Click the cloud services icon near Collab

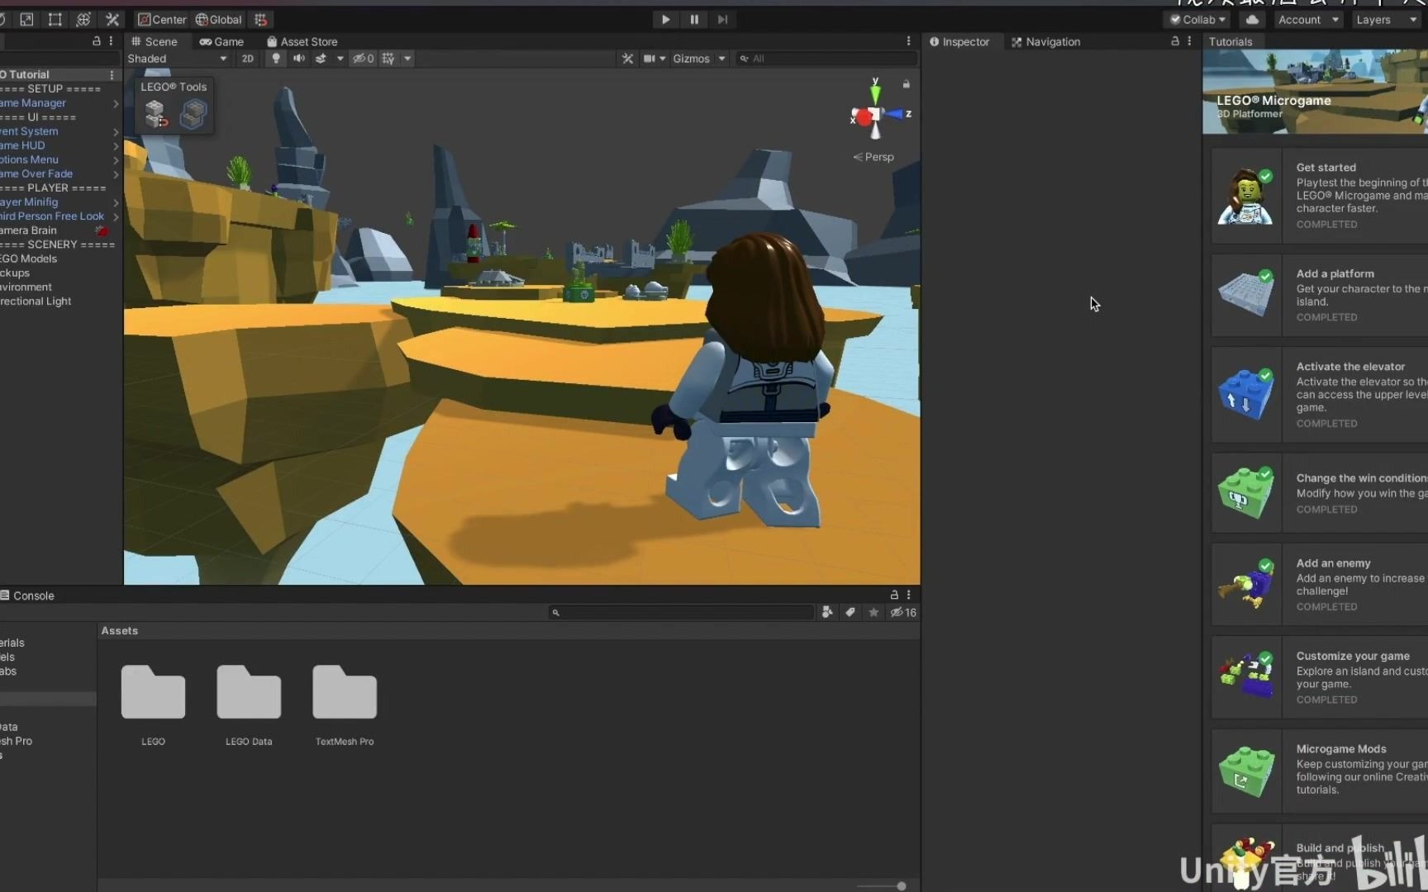click(x=1251, y=19)
